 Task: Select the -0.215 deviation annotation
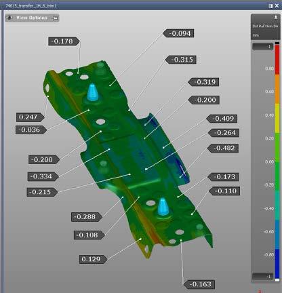(42, 193)
